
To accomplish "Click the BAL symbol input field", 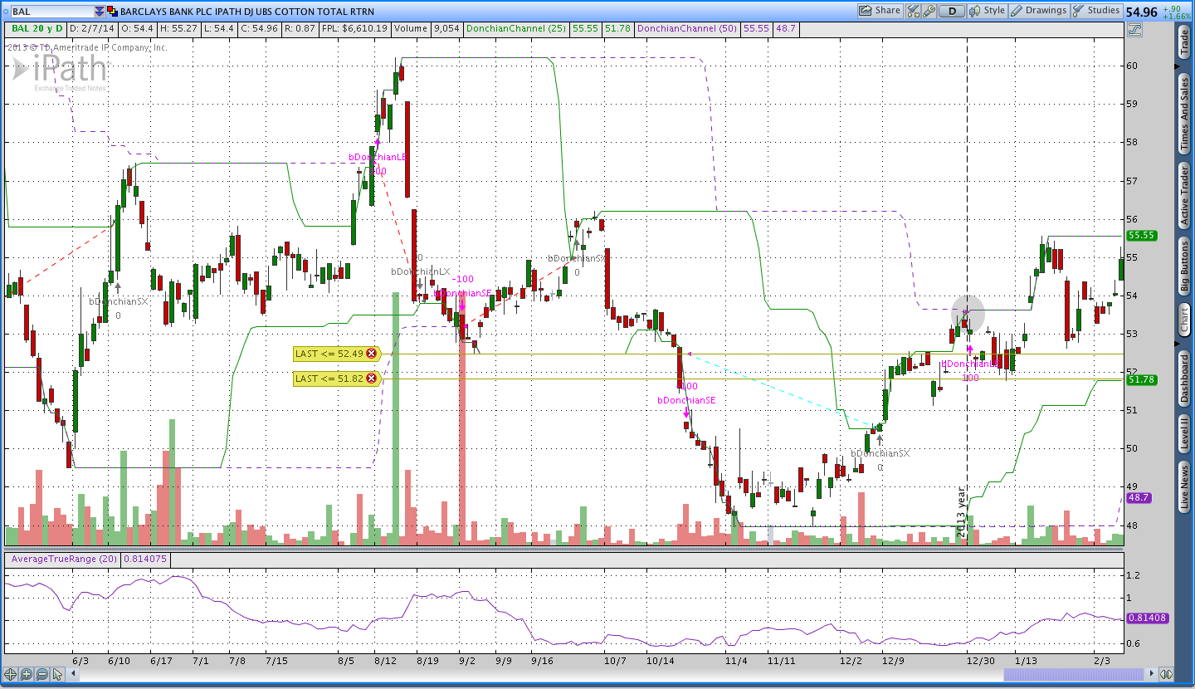I will point(52,12).
